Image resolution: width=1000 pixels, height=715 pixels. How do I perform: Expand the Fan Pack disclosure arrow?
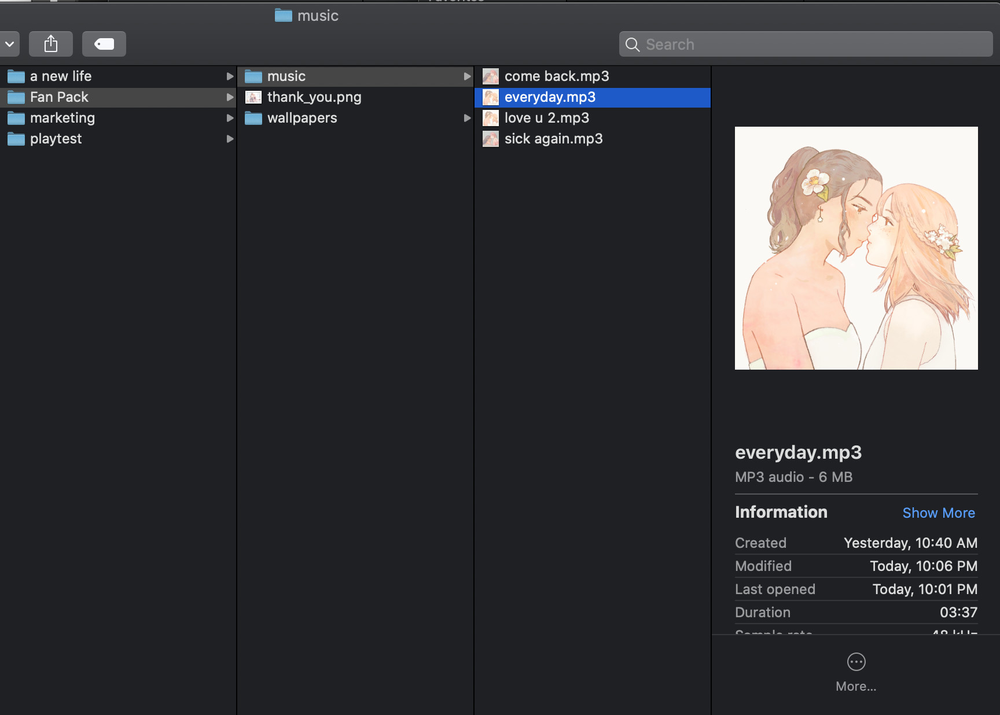230,97
